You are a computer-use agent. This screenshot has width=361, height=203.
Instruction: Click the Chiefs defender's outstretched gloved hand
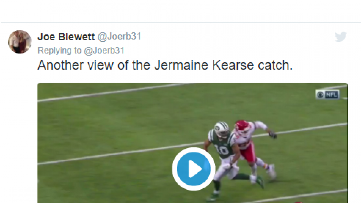[273, 135]
